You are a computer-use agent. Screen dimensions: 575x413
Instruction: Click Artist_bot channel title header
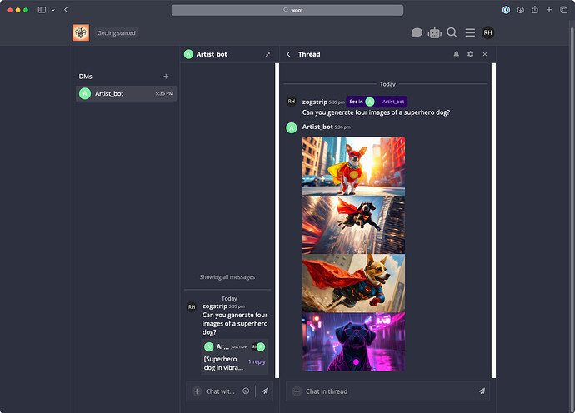pos(212,54)
